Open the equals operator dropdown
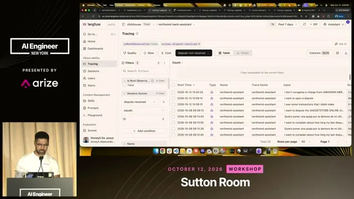The image size is (354, 199). tap(144, 111)
